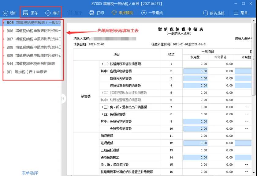Click the 栏次 column header
257x176 pixels.
pyautogui.click(x=171, y=54)
